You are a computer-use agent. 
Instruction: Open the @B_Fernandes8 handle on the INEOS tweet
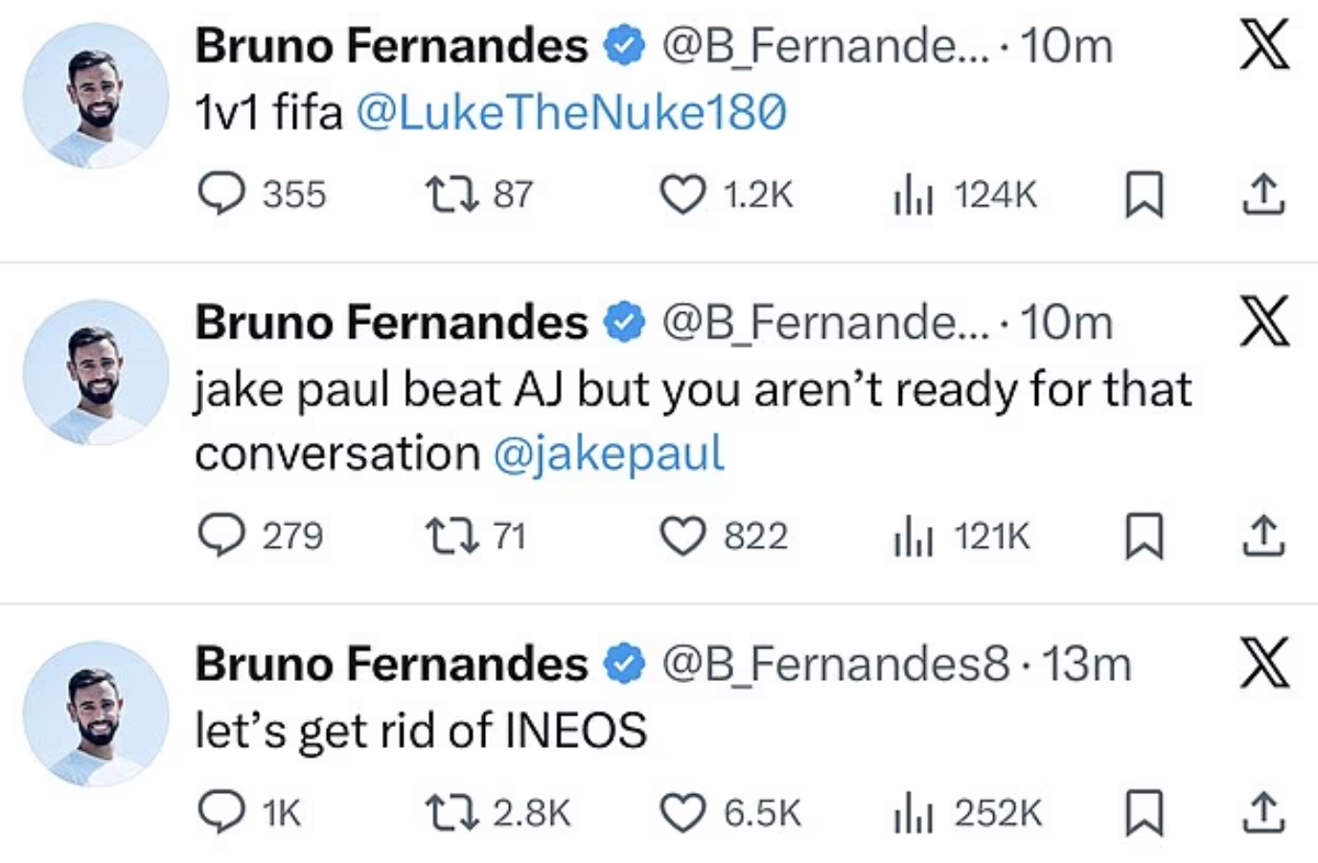tap(835, 664)
